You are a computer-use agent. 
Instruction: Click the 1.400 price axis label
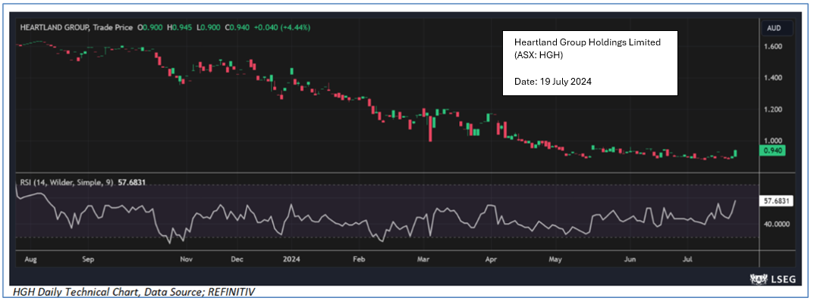point(772,78)
